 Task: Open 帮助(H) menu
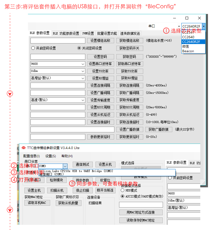tap(67, 156)
